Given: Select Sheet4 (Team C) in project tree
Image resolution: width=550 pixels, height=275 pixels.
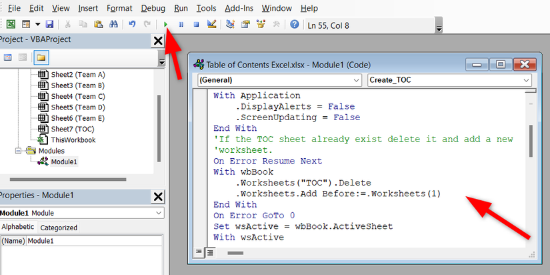Looking at the screenshot, I should coord(78,96).
